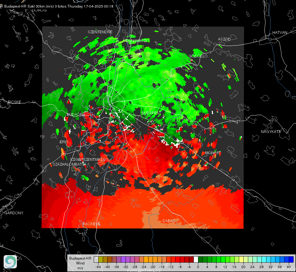Screen dimensions: 296x272
Task: Click the Budapest-HR radar title text
Action: point(59,6)
